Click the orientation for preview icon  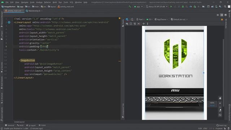point(132,19)
